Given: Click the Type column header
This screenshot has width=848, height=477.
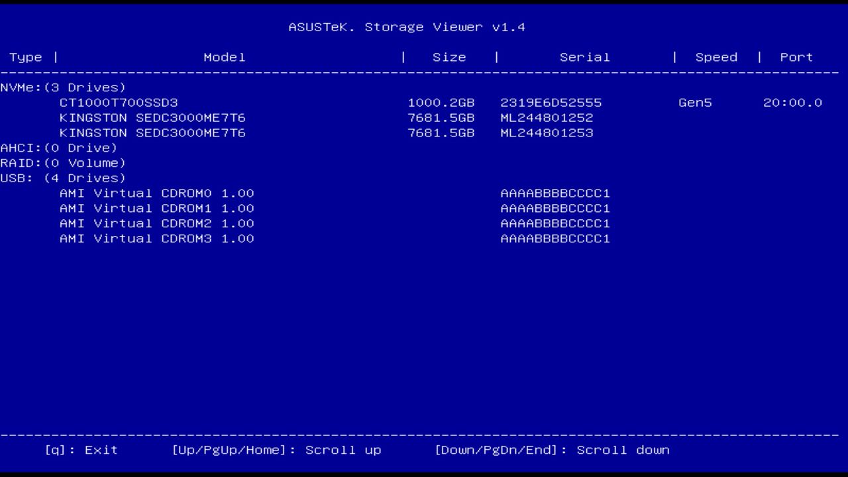Looking at the screenshot, I should pos(25,57).
